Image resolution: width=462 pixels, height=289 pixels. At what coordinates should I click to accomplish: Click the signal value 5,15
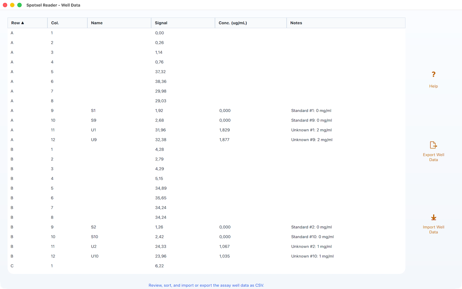(159, 179)
